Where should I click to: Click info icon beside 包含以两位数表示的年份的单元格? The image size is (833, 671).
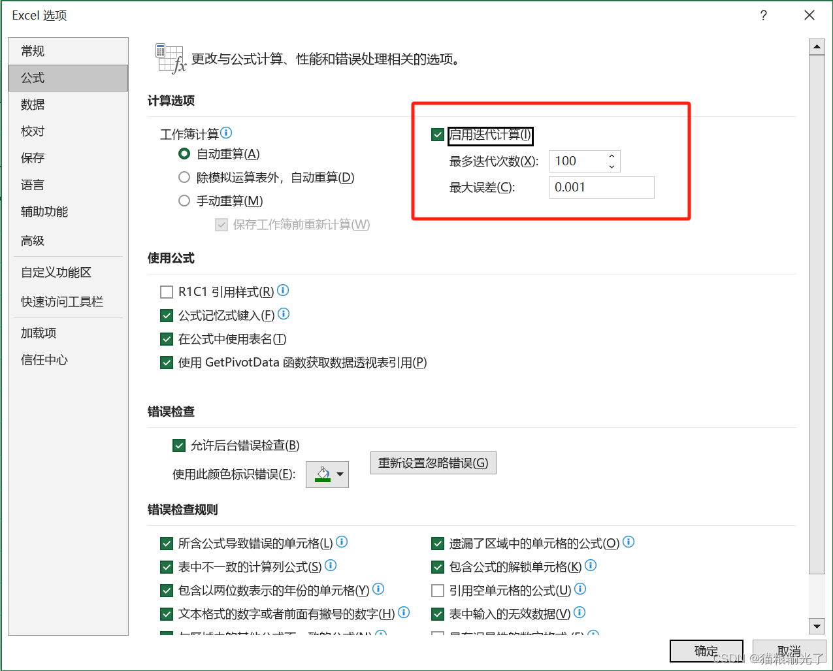[378, 589]
